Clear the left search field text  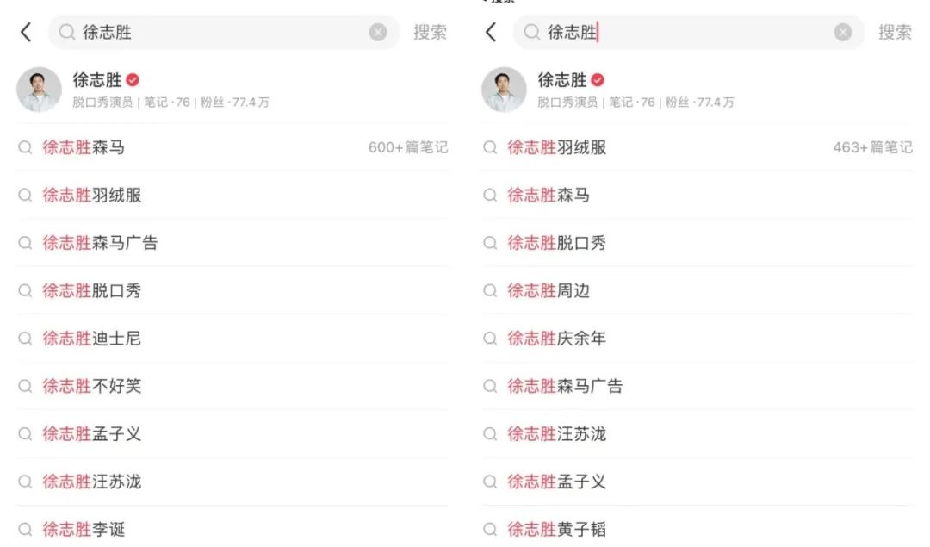point(378,33)
